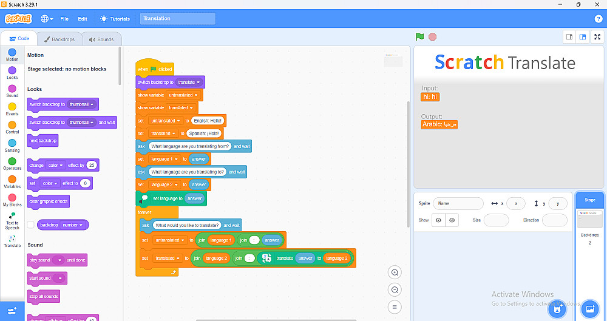Open thumbnail dropdown in switch backdrop and wait
607x321 pixels.
tap(82, 123)
